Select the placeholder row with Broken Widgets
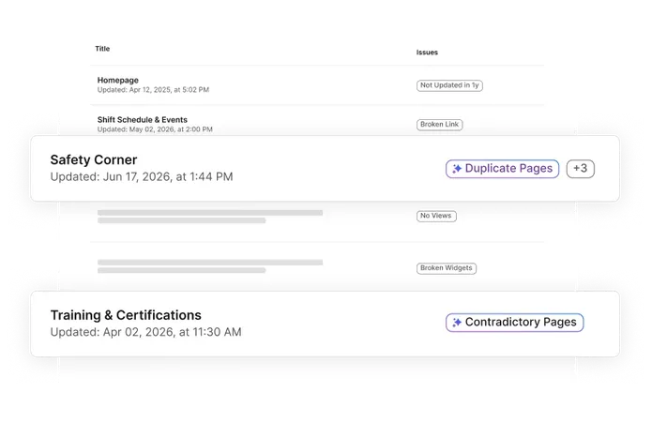 (317, 266)
